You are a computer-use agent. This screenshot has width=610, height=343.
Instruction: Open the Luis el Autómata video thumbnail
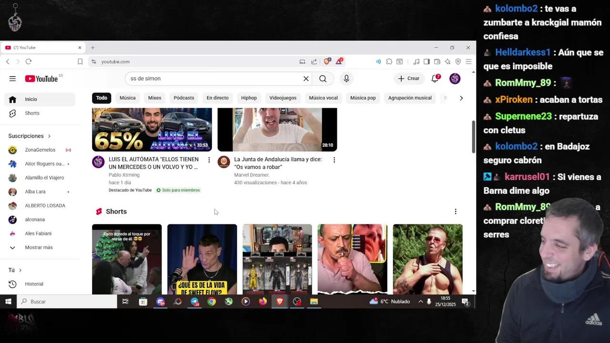(152, 129)
